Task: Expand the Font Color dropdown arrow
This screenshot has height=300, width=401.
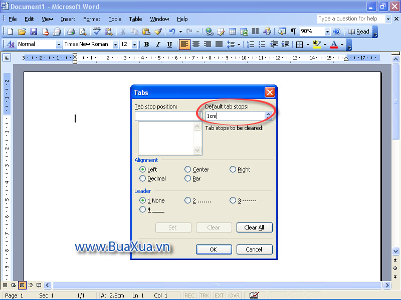Action: coord(342,44)
